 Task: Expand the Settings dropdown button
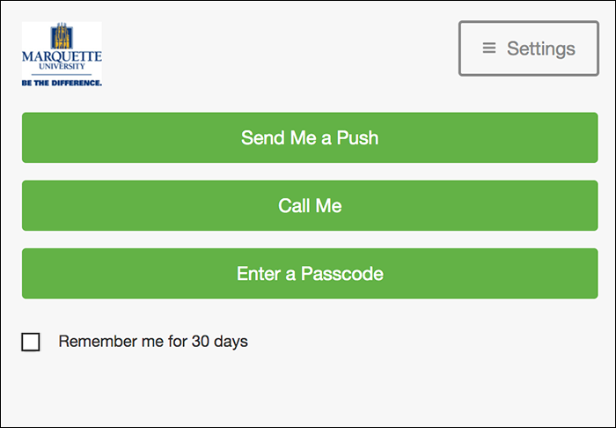(528, 48)
